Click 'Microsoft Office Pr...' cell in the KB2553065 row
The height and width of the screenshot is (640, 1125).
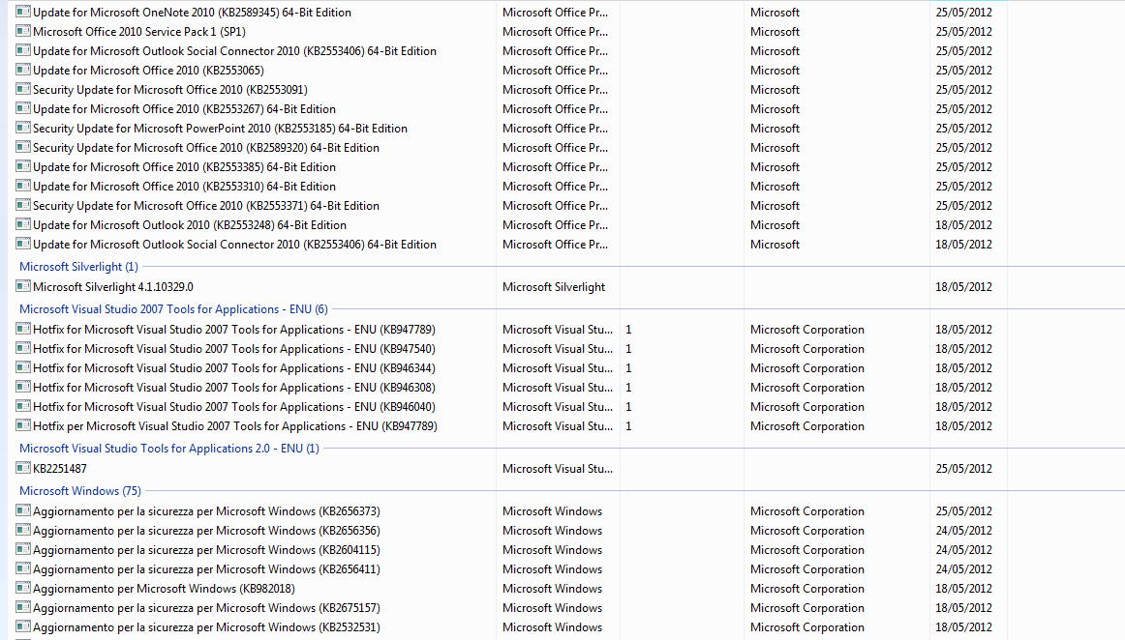(556, 71)
